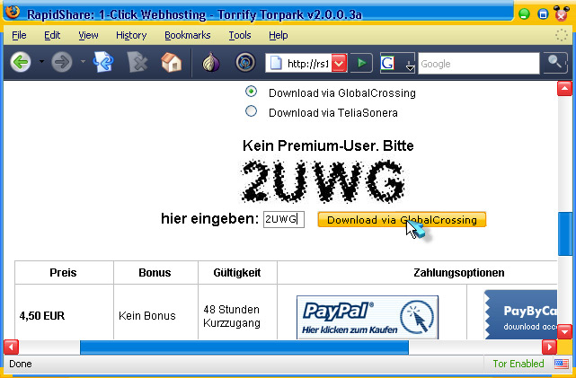Click the PayPal Hier klicken zum Kaufen banner
Viewport: 576px width, 378px height.
[x=368, y=318]
